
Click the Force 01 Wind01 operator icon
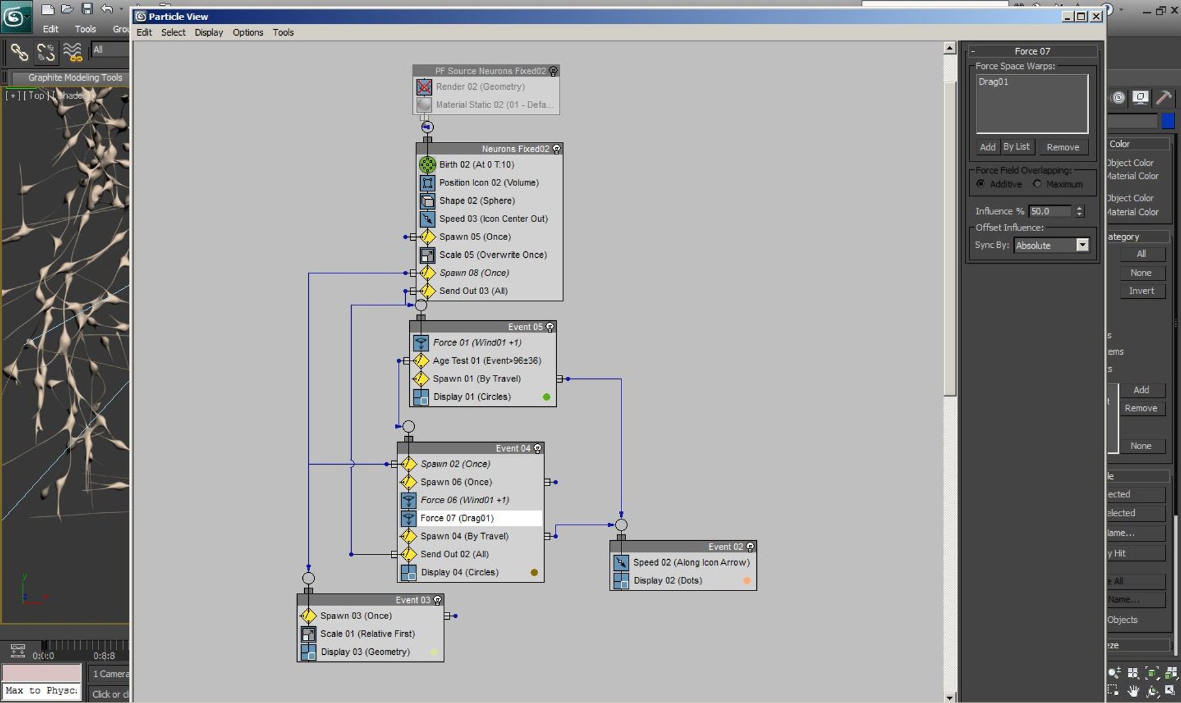421,342
